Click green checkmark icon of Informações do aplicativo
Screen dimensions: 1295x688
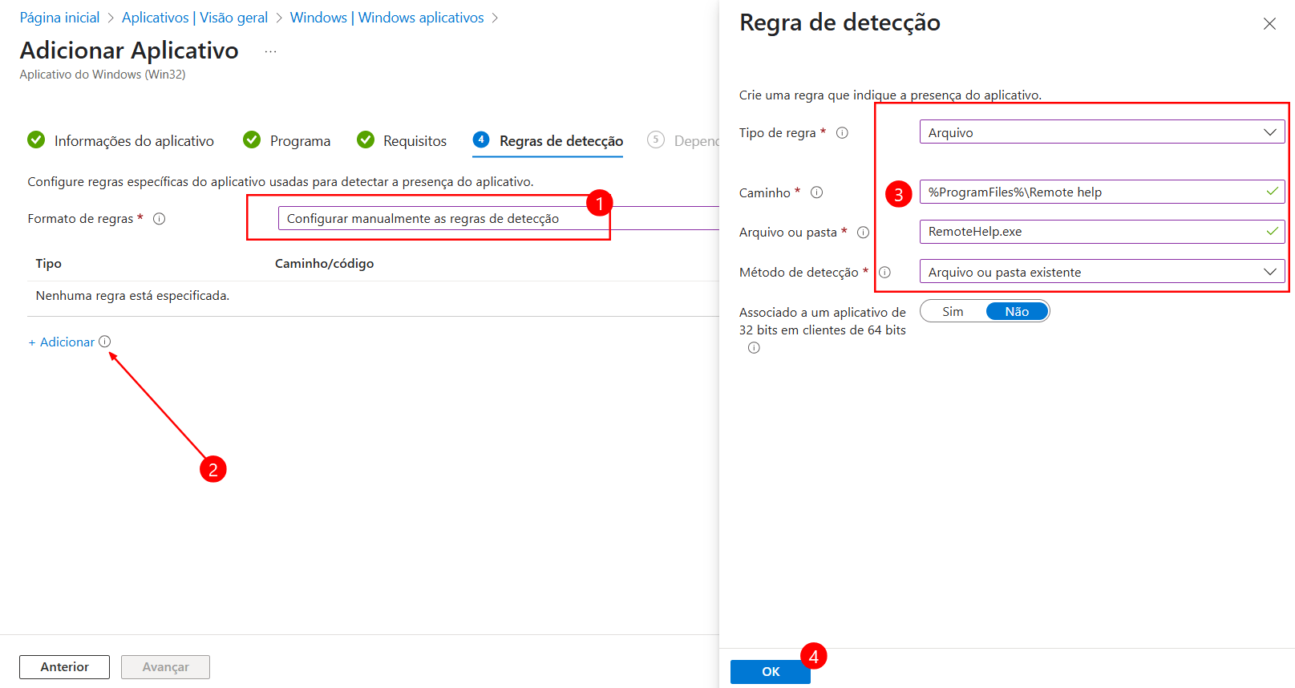[36, 140]
